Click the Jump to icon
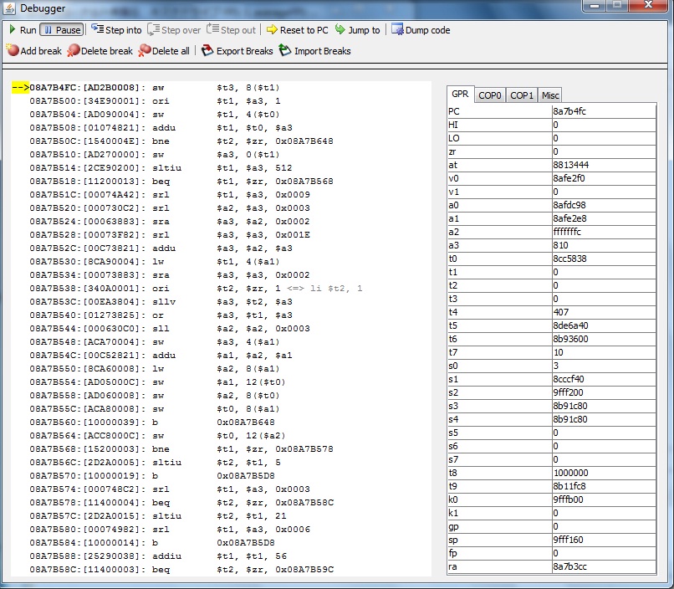The image size is (674, 589). (340, 30)
